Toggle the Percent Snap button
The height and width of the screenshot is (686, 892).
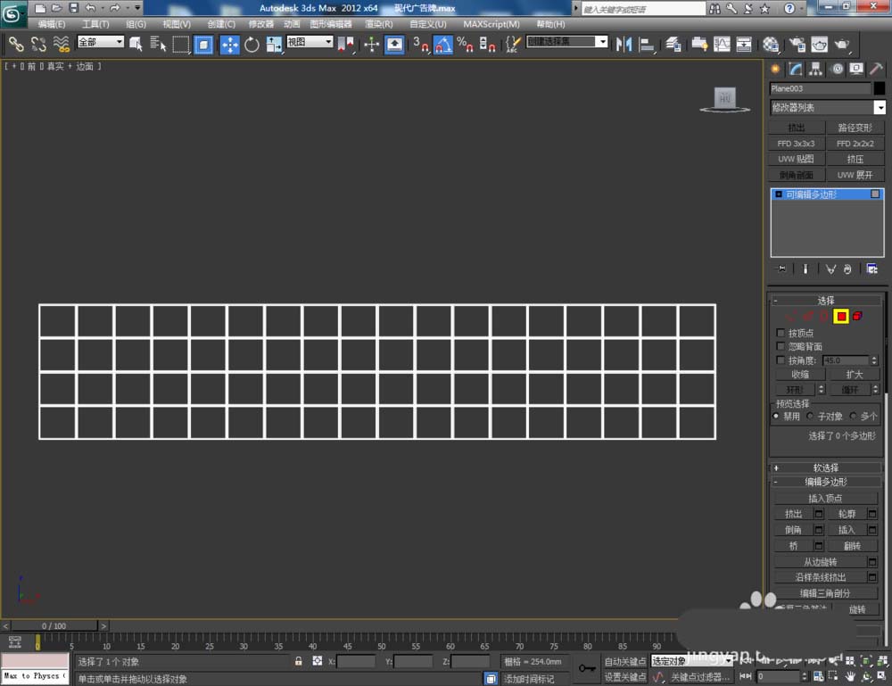(465, 44)
